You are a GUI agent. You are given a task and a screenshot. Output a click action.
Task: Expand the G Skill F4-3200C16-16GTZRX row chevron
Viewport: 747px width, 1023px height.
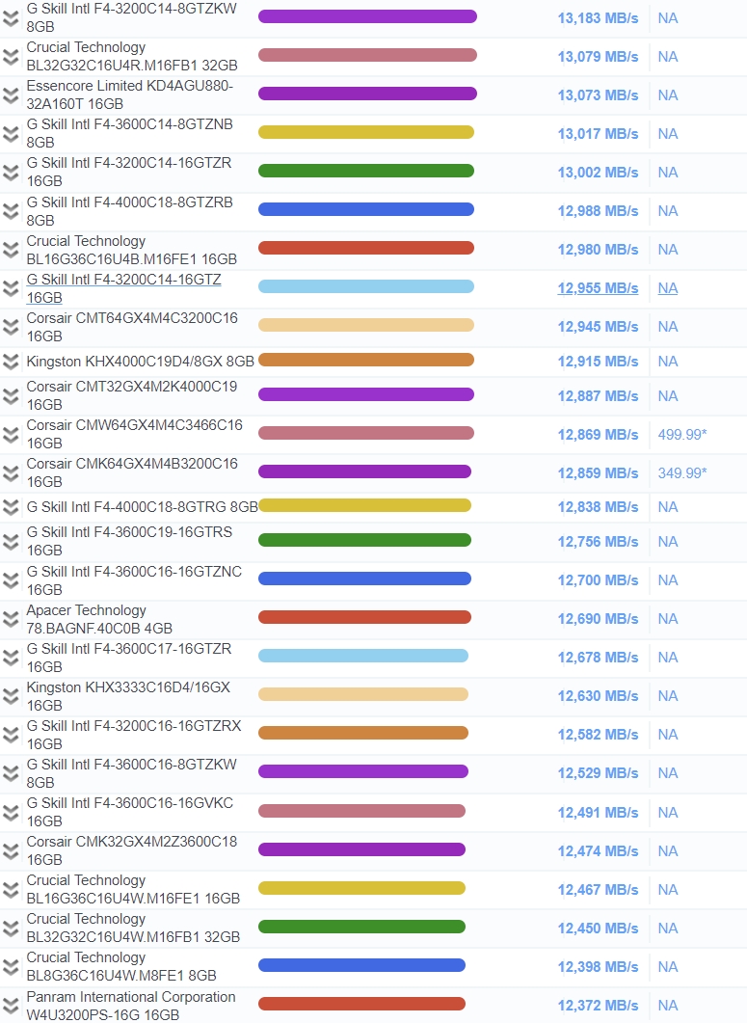11,734
